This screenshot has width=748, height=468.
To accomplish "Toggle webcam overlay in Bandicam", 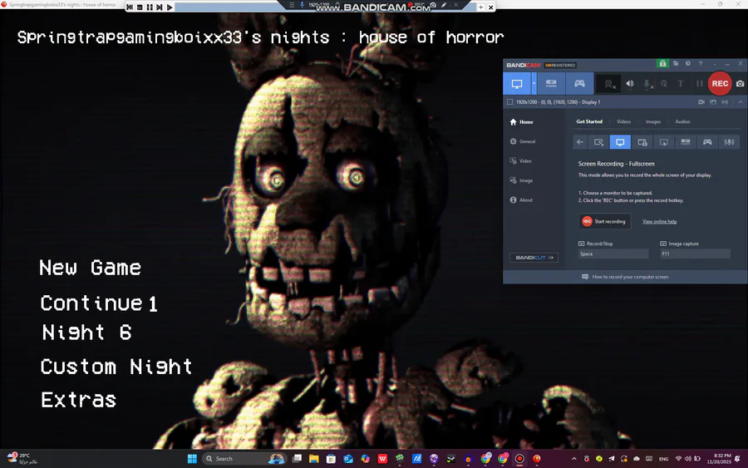I will point(608,84).
